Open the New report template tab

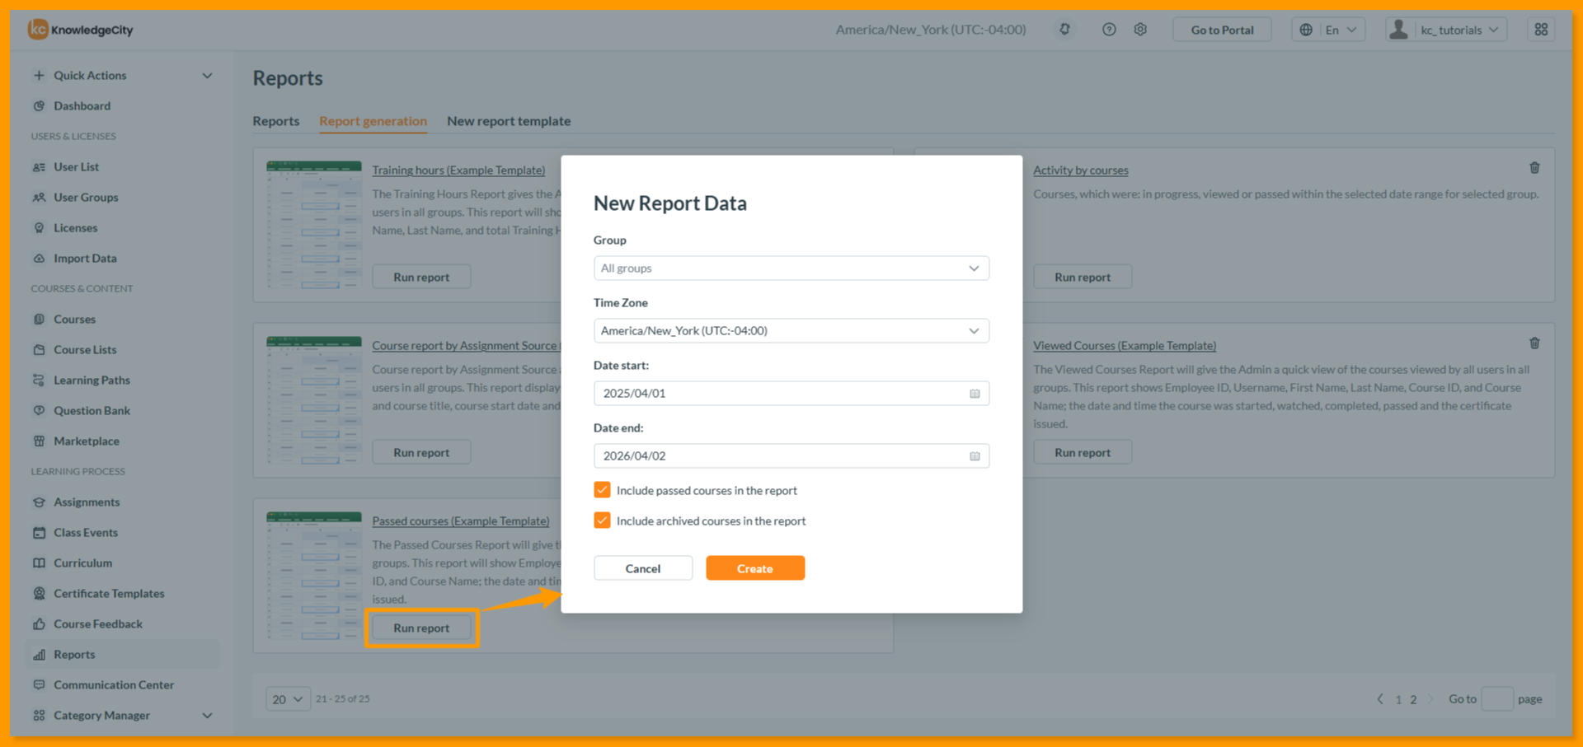pyautogui.click(x=509, y=121)
